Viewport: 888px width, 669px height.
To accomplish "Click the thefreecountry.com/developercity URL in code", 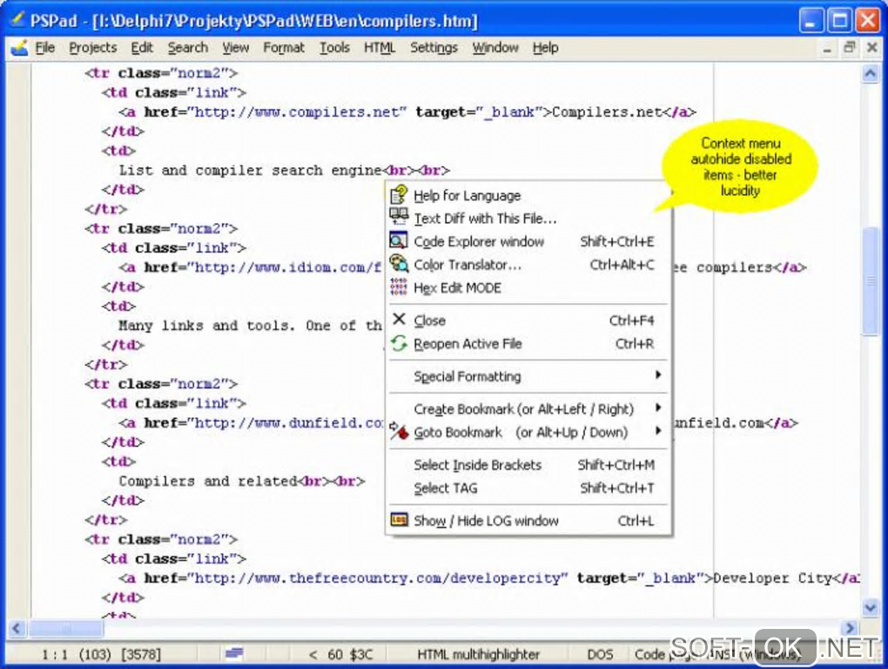I will tap(377, 578).
